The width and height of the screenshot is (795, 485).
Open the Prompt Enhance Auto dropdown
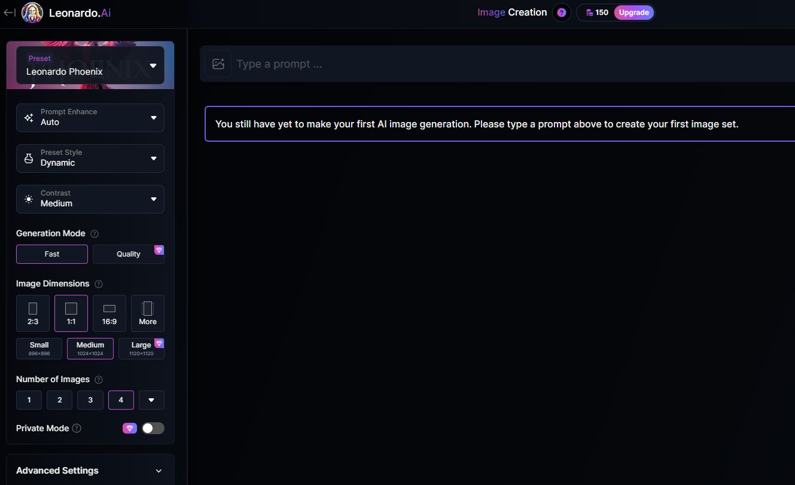tap(90, 118)
